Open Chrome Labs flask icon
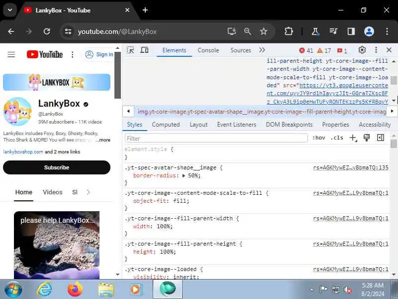 point(315,31)
